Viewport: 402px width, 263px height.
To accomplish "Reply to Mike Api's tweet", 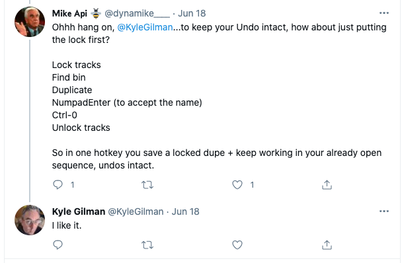I will coord(58,184).
